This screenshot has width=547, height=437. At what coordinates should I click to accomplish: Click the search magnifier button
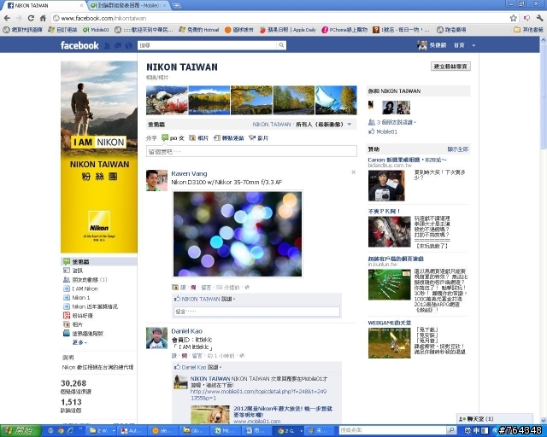tap(281, 45)
